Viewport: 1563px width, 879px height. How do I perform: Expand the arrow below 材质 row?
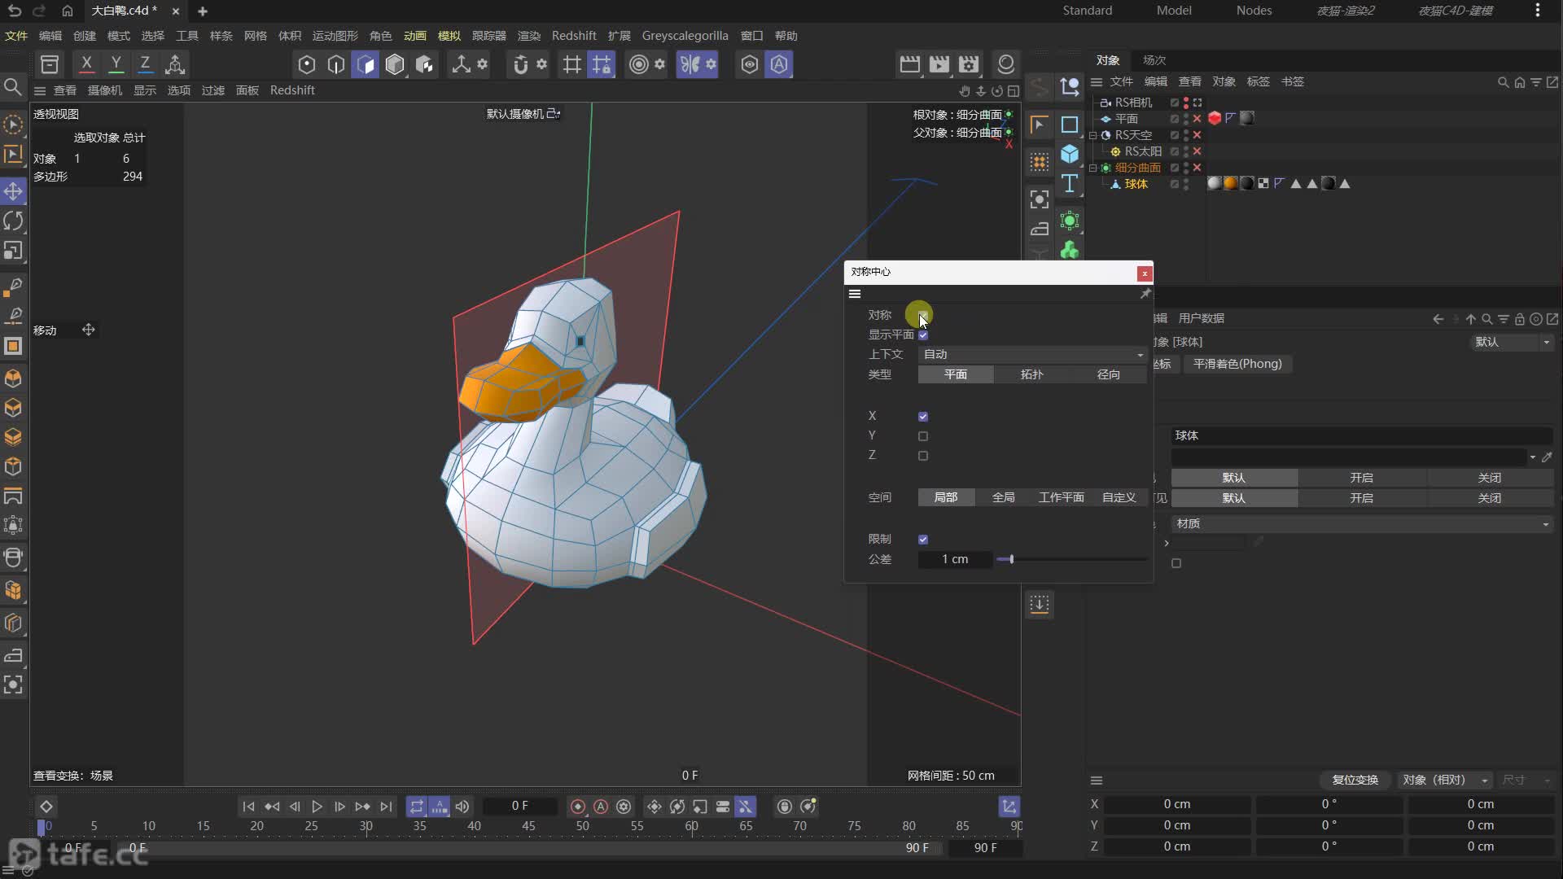pos(1167,543)
